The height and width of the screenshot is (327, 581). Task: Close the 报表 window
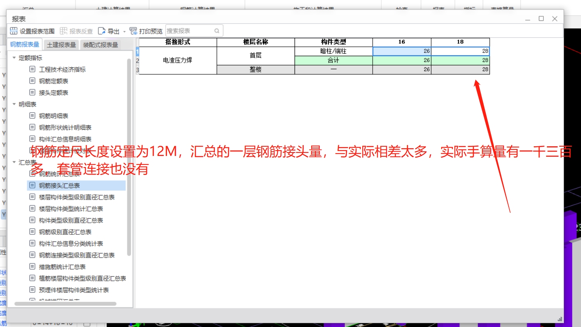tap(555, 19)
